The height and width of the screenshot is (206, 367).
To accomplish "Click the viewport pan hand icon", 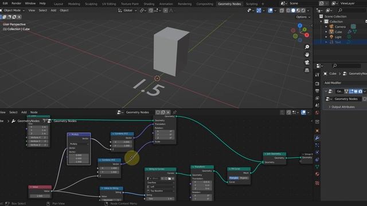I will (307, 55).
